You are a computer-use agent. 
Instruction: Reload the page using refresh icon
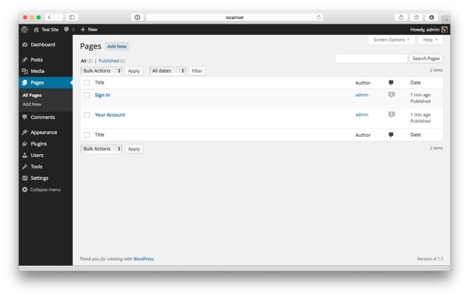coord(319,17)
